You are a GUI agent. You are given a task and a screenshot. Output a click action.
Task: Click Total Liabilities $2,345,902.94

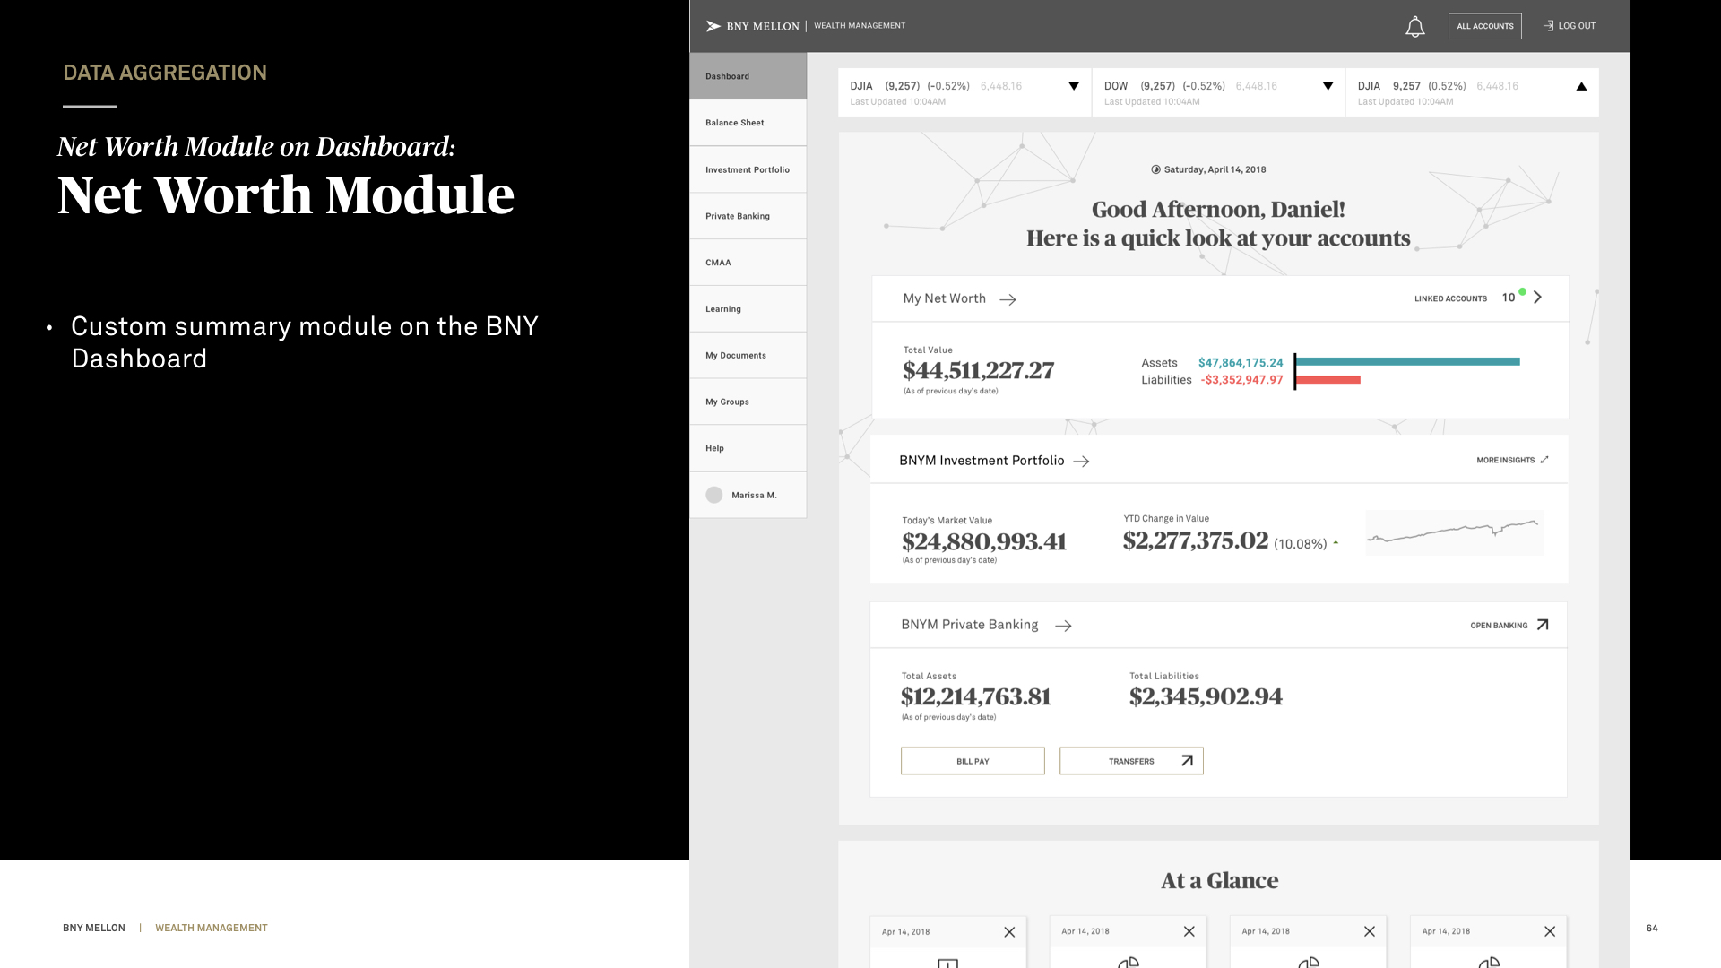point(1206,696)
